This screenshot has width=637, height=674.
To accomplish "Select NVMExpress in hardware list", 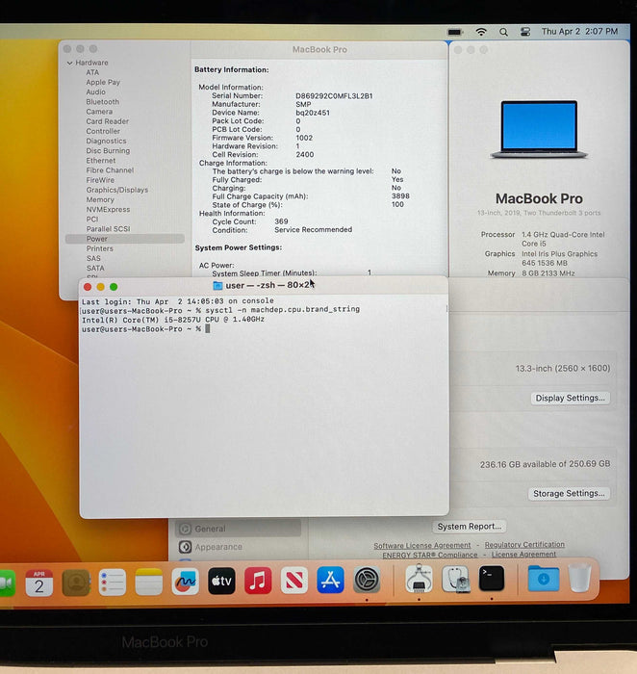I will [108, 209].
